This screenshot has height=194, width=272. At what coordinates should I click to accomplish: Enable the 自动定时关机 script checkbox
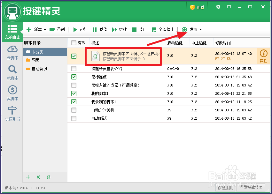(x=74, y=110)
